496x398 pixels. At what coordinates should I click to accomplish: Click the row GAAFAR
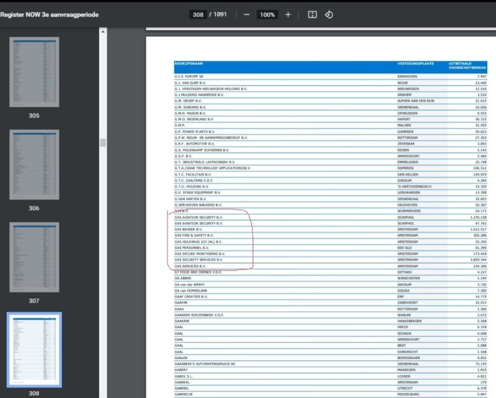[x=330, y=302]
